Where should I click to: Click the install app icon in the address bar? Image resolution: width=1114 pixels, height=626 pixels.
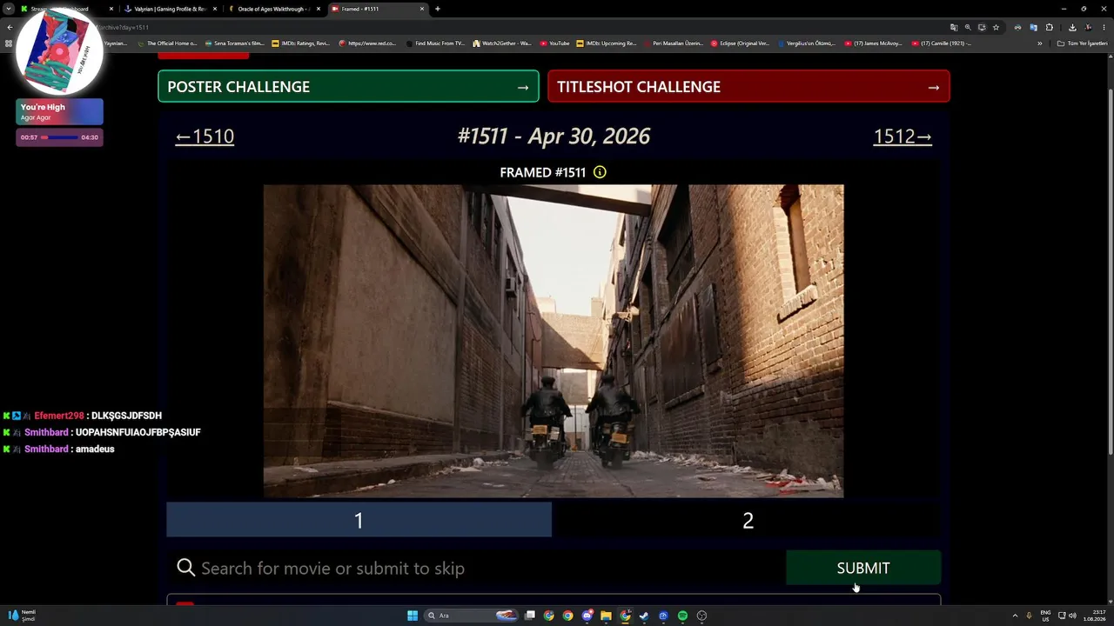click(982, 27)
